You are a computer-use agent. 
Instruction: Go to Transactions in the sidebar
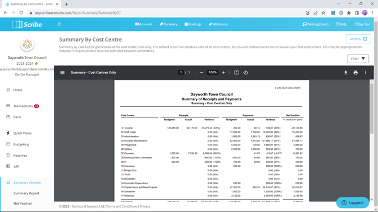pos(23,106)
